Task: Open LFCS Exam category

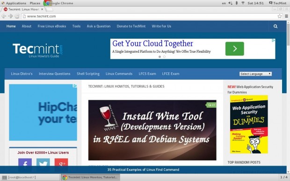Action: coord(147,74)
